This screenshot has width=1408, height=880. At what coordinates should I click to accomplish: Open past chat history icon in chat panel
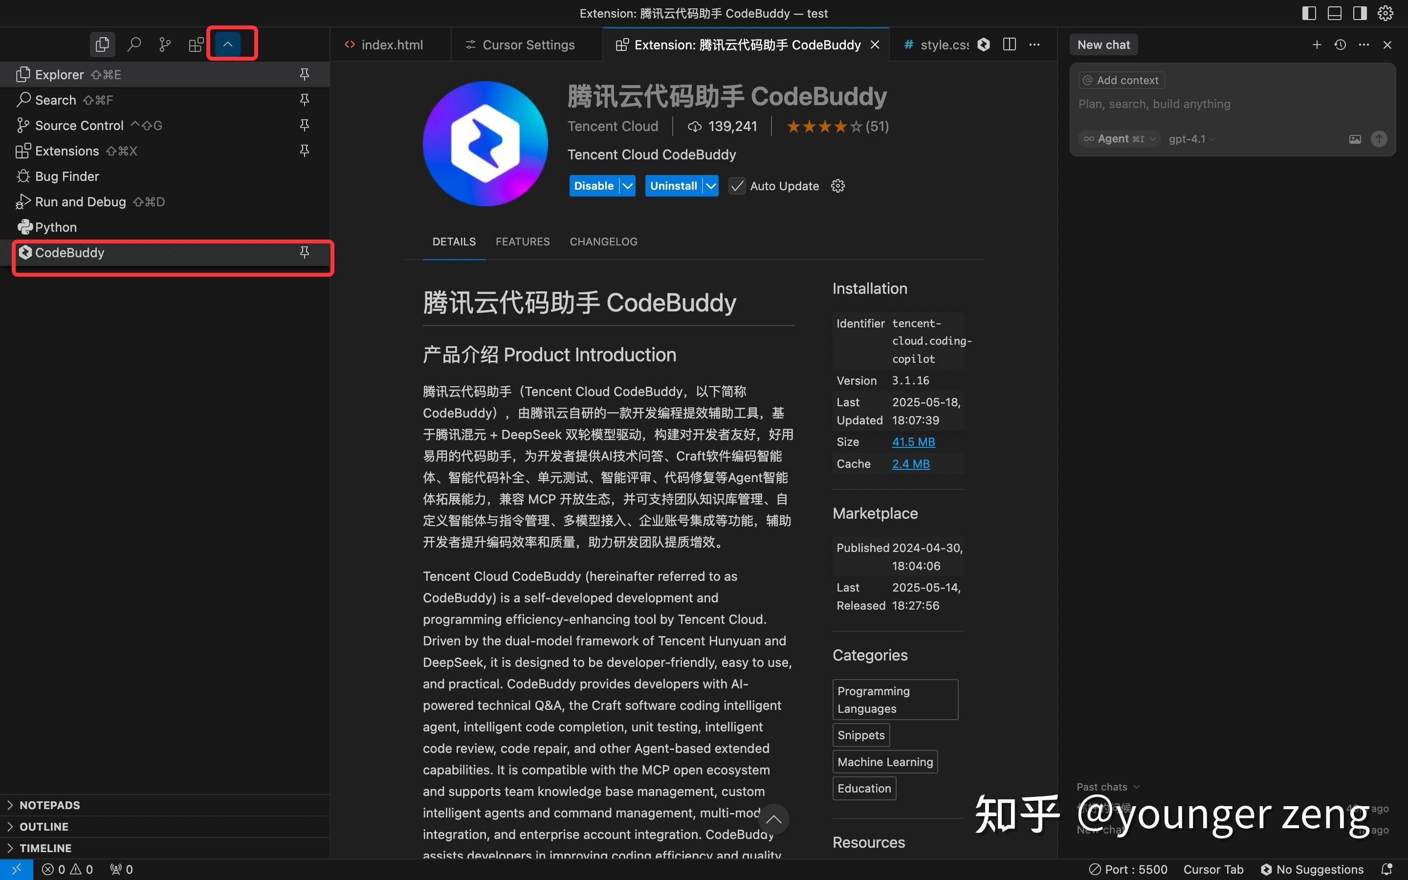[1340, 44]
